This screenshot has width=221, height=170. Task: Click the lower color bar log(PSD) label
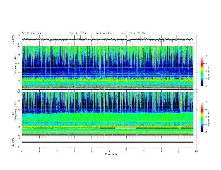click(209, 118)
